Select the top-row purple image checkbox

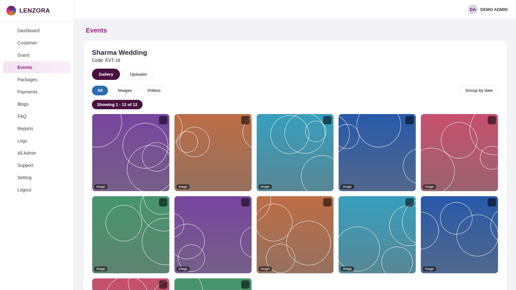click(x=163, y=120)
